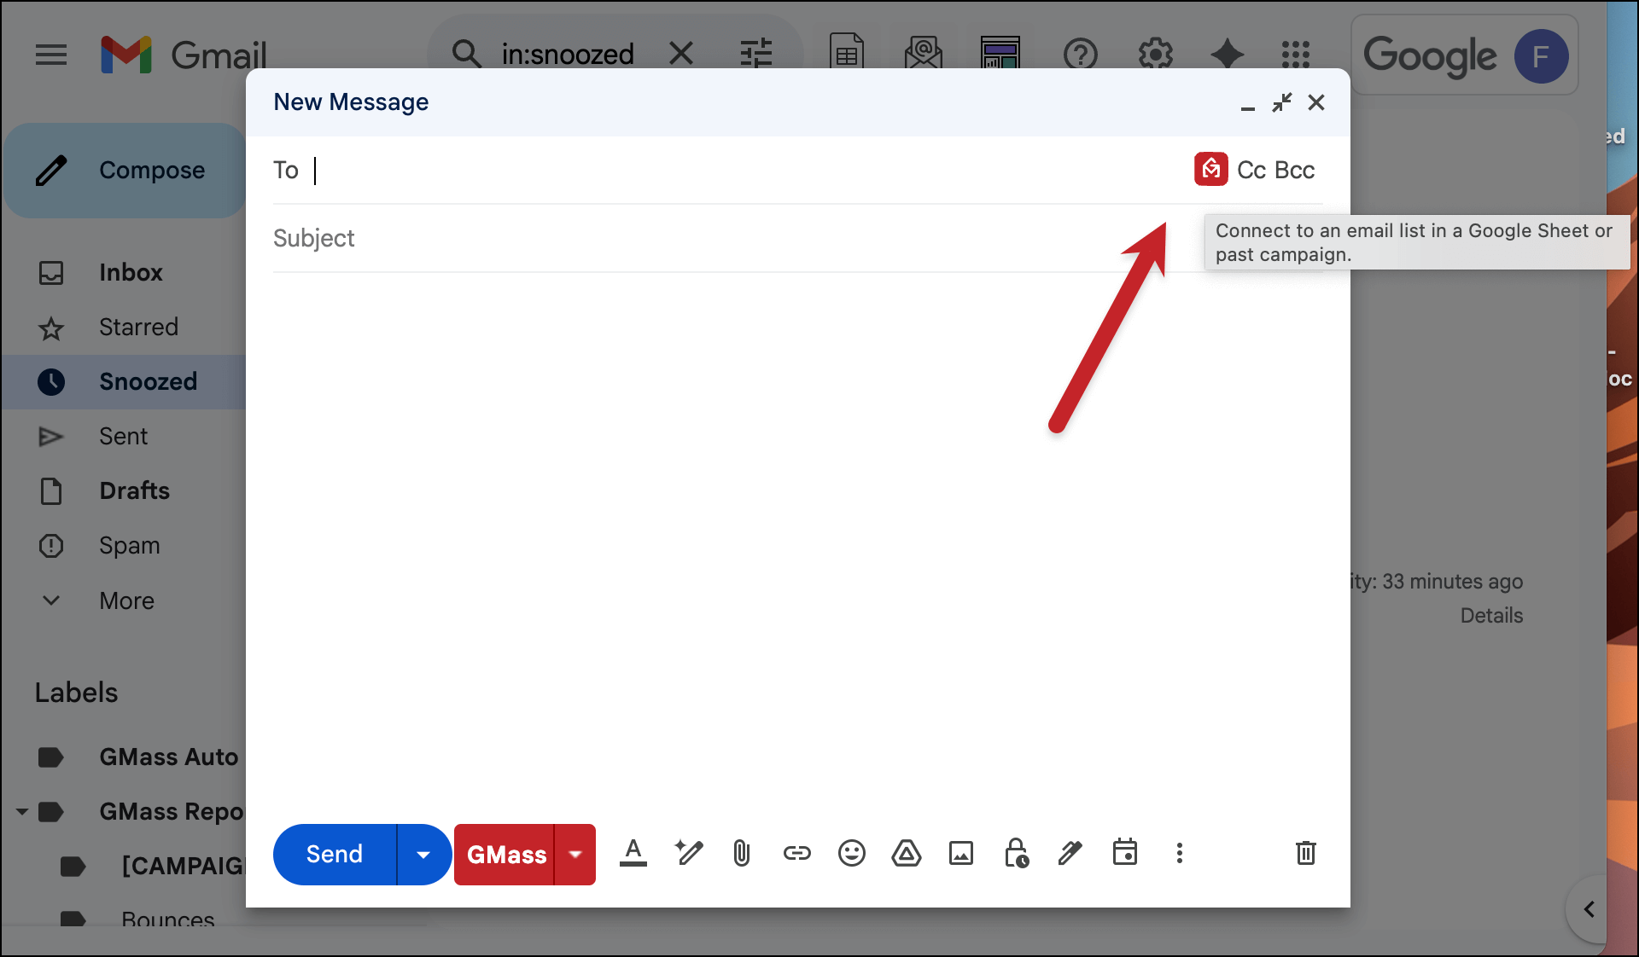Image resolution: width=1639 pixels, height=957 pixels.
Task: Click the search magnifier icon
Action: (x=466, y=54)
